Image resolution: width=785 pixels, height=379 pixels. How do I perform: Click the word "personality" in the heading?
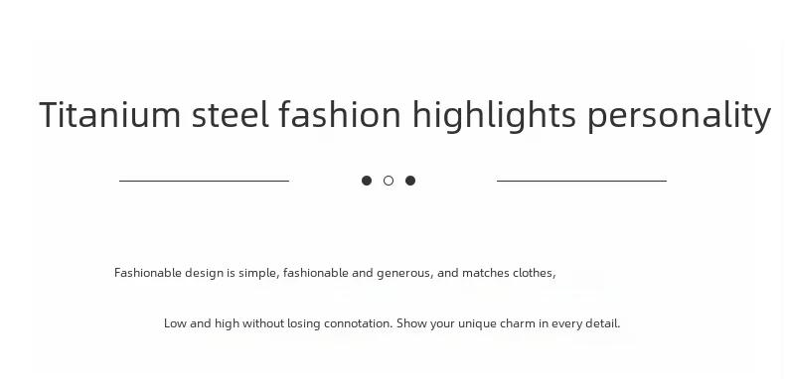point(679,117)
